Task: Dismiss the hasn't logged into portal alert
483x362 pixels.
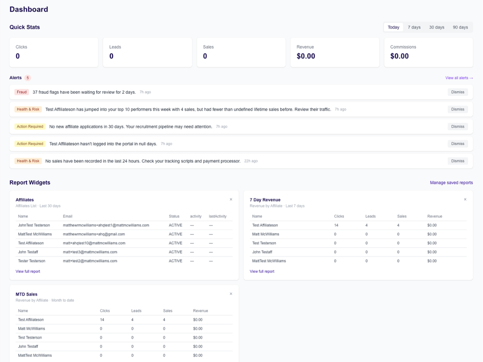Action: click(x=458, y=144)
